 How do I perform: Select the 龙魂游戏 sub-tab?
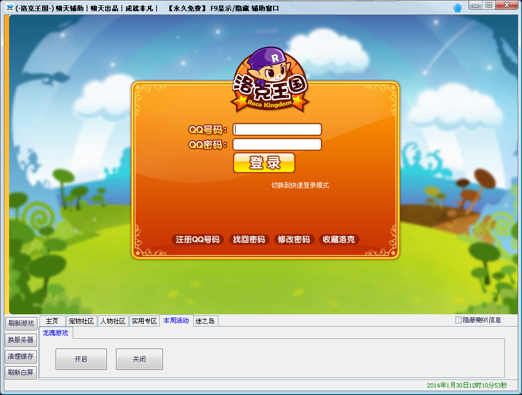(56, 332)
